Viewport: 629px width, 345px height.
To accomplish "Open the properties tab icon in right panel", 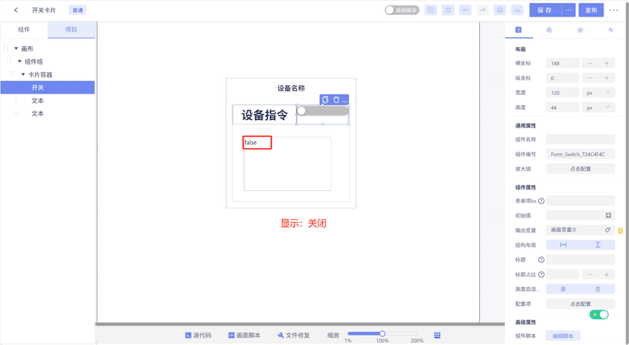I will [x=518, y=30].
